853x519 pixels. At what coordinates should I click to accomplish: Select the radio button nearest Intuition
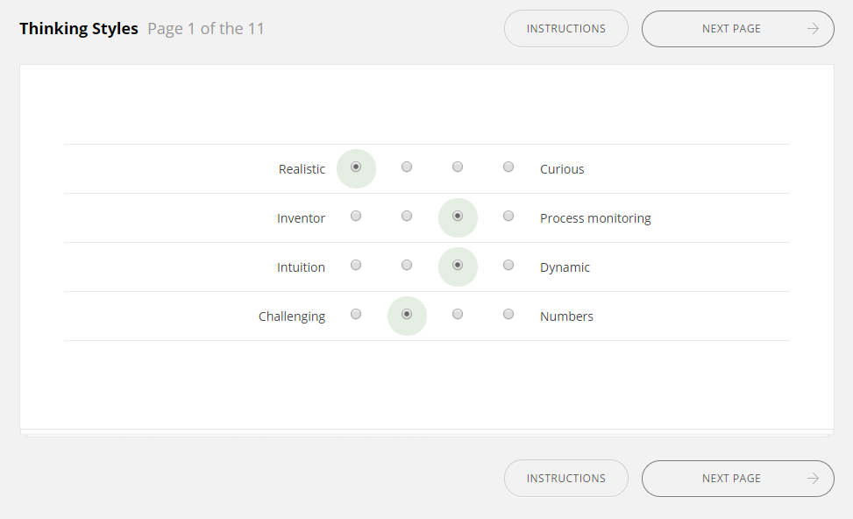point(356,266)
